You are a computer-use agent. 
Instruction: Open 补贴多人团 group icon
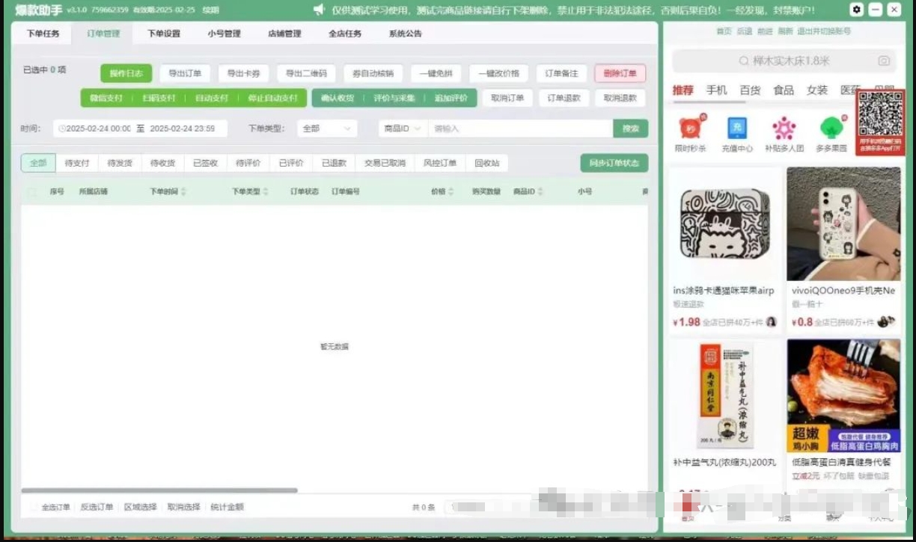(x=784, y=128)
